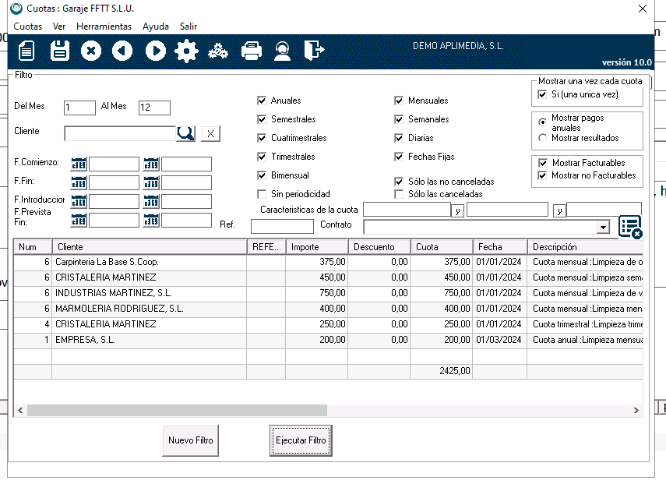Image resolution: width=666 pixels, height=484 pixels.
Task: Uncheck the Anuales checkbox
Action: [263, 101]
